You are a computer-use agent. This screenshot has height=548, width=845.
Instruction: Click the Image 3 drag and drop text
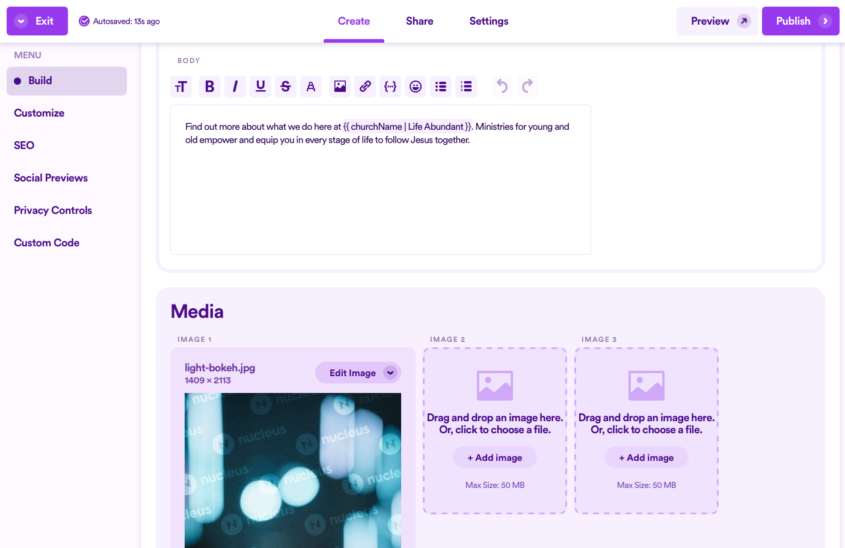point(647,424)
